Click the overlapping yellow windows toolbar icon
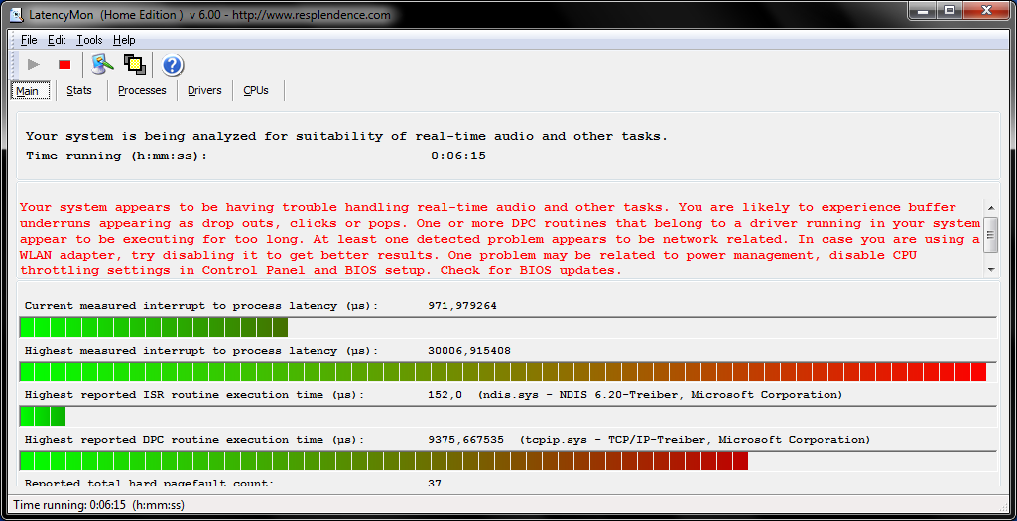Image resolution: width=1017 pixels, height=521 pixels. coord(134,64)
